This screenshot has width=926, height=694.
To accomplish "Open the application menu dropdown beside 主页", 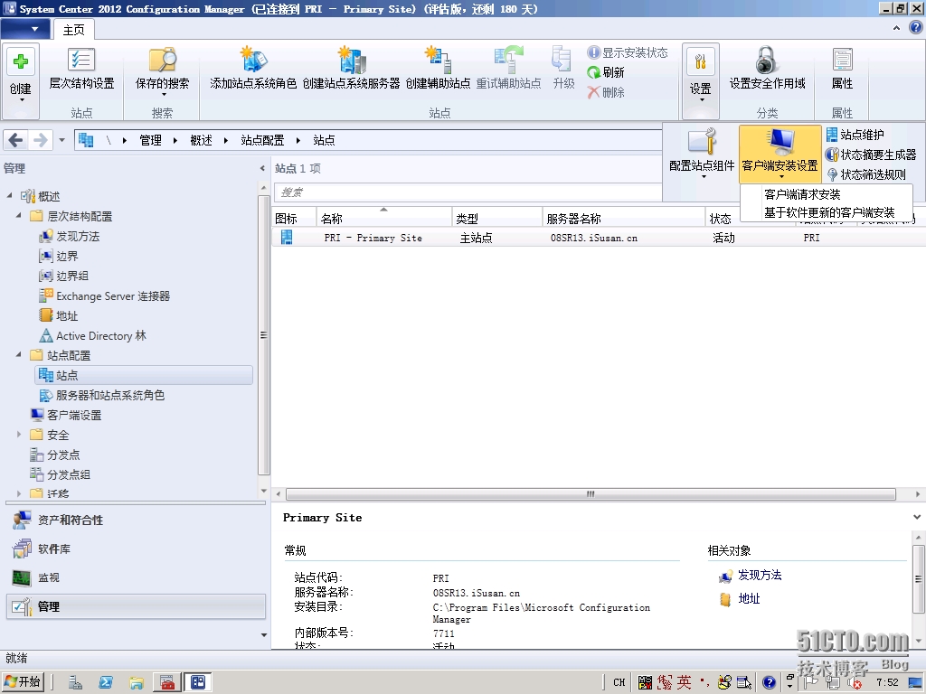I will (24, 29).
